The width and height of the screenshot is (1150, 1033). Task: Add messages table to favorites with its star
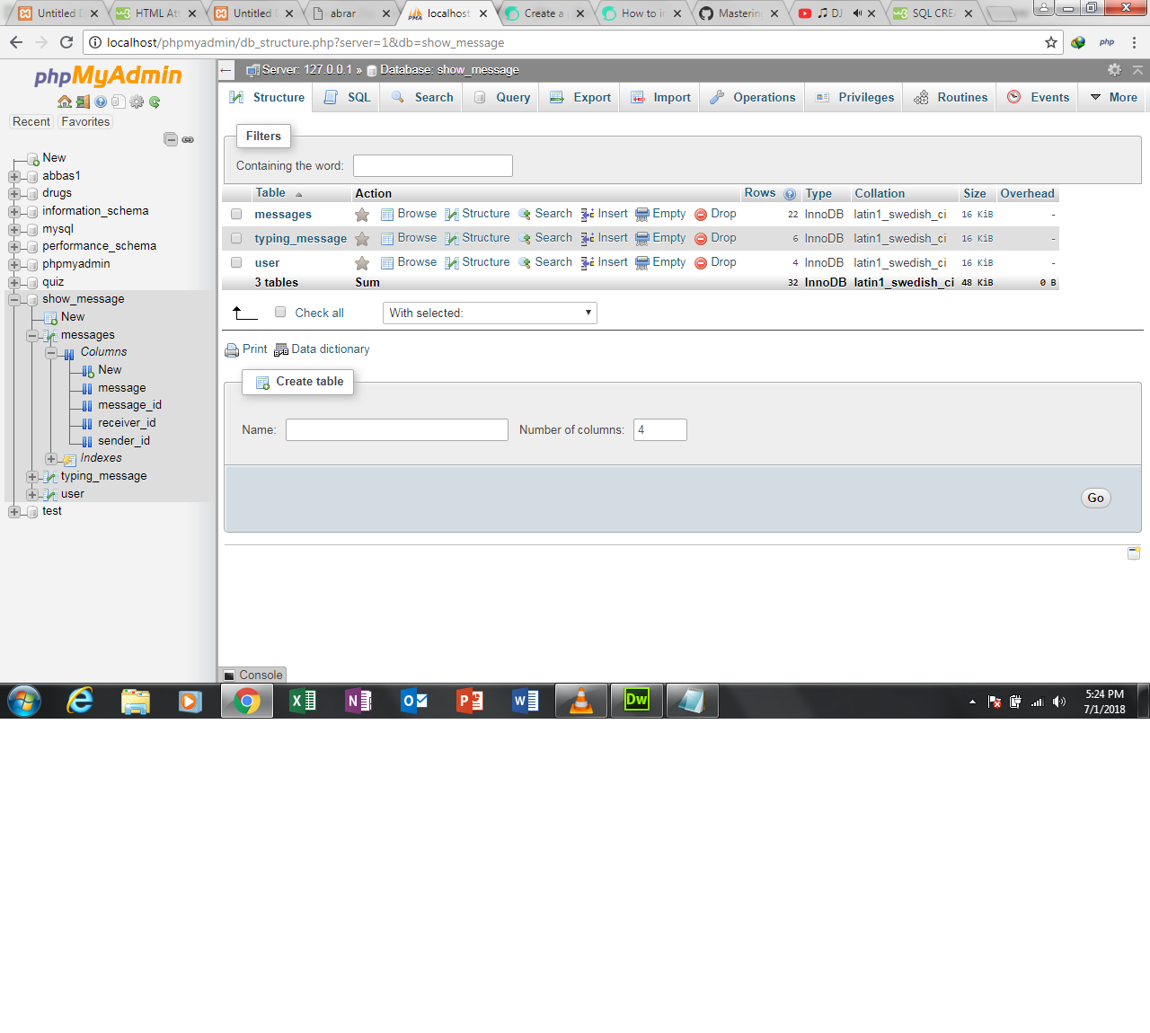coord(362,215)
